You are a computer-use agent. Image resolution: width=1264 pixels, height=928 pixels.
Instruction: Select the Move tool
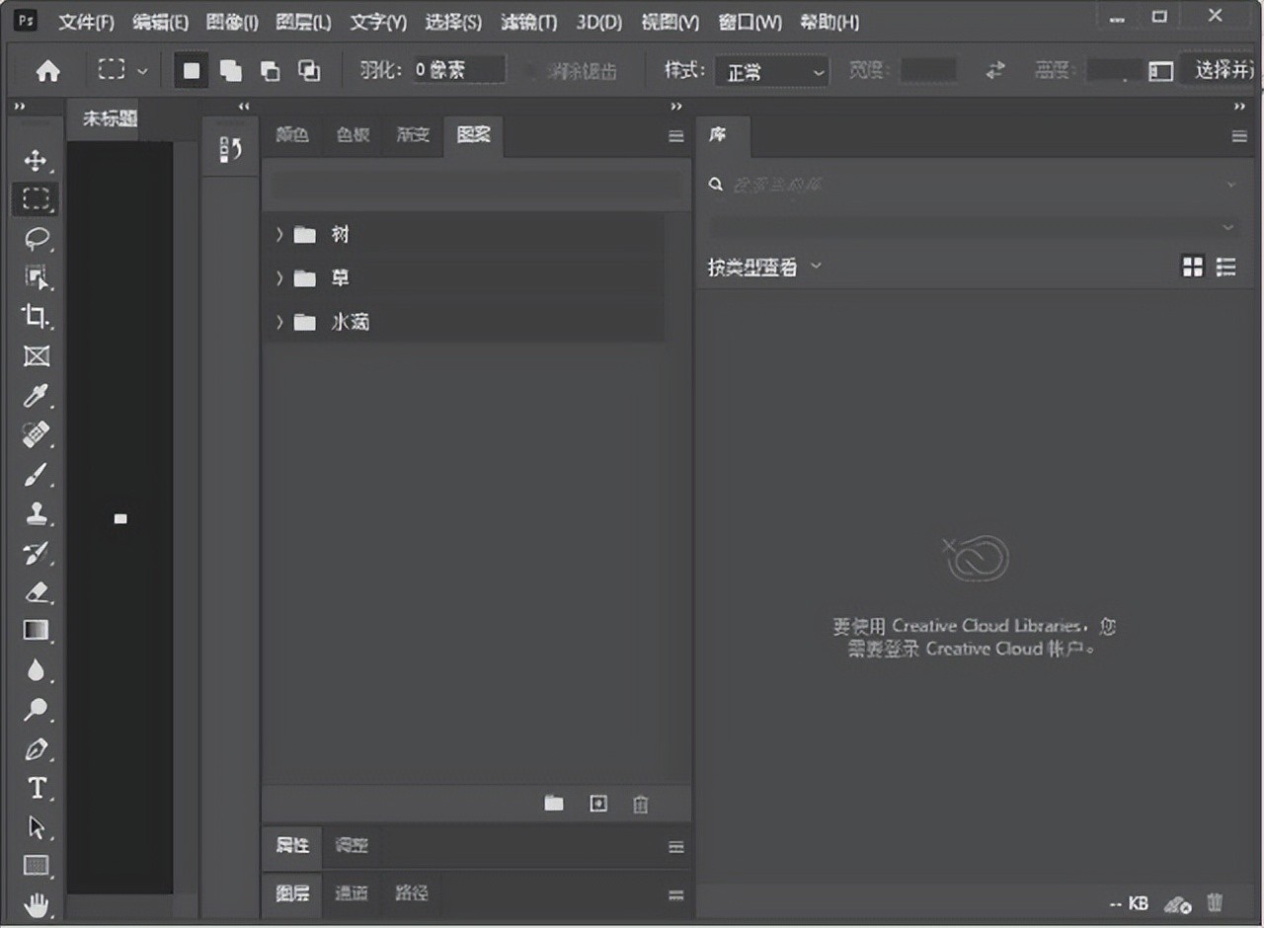click(x=36, y=161)
